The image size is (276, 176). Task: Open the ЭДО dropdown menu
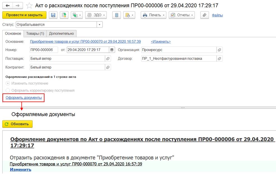pos(96,15)
